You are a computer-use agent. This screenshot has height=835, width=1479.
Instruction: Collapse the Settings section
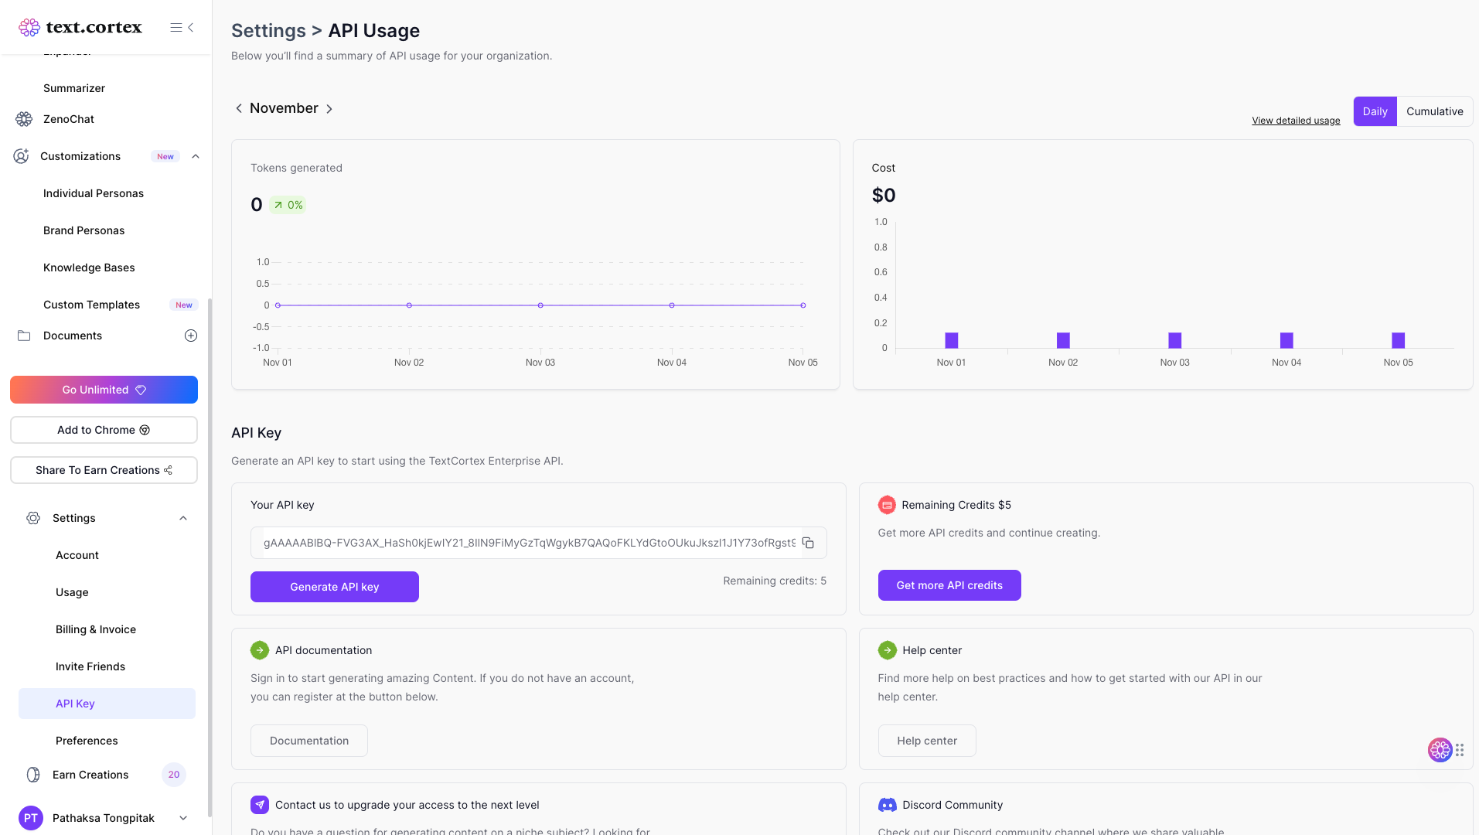coord(183,518)
